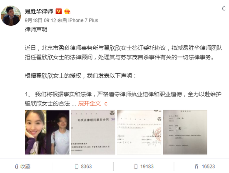Open the post timestamp 9月18日 09:12
229x173 pixels.
[x=40, y=20]
